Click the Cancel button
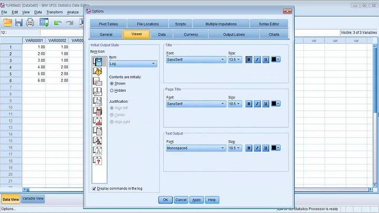This screenshot has height=213, width=379. [x=181, y=200]
